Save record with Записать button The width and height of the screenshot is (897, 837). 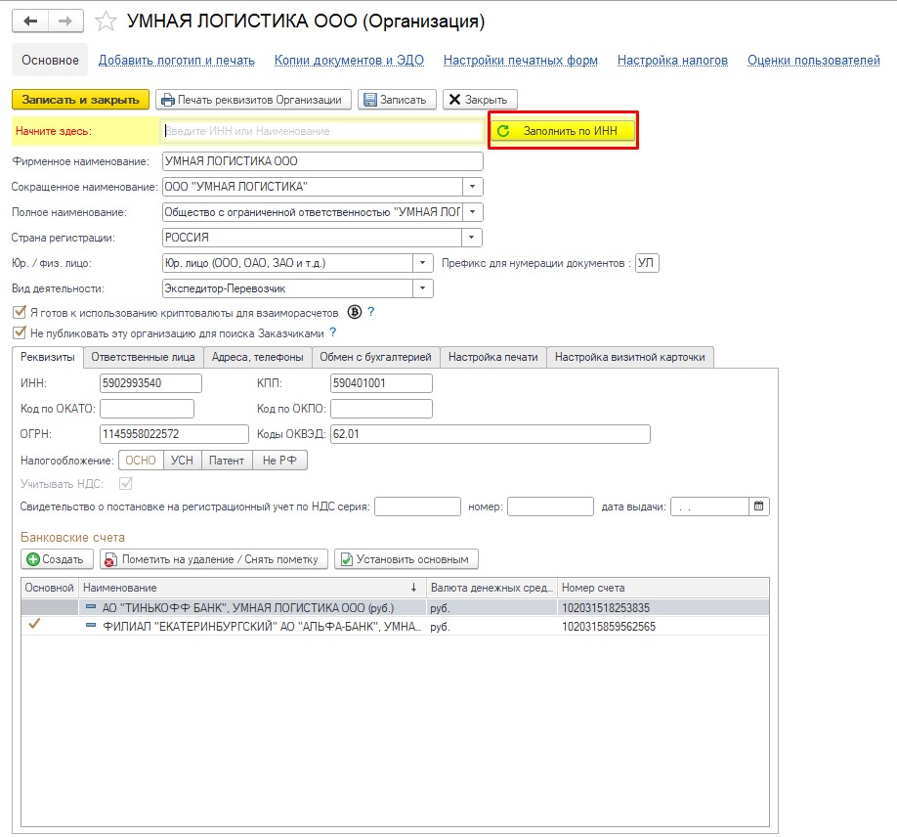coord(397,100)
